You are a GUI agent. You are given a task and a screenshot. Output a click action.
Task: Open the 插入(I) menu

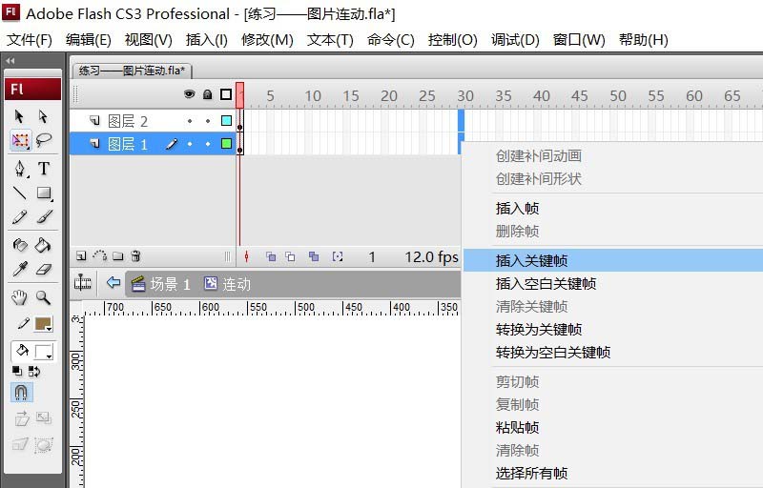(x=207, y=39)
